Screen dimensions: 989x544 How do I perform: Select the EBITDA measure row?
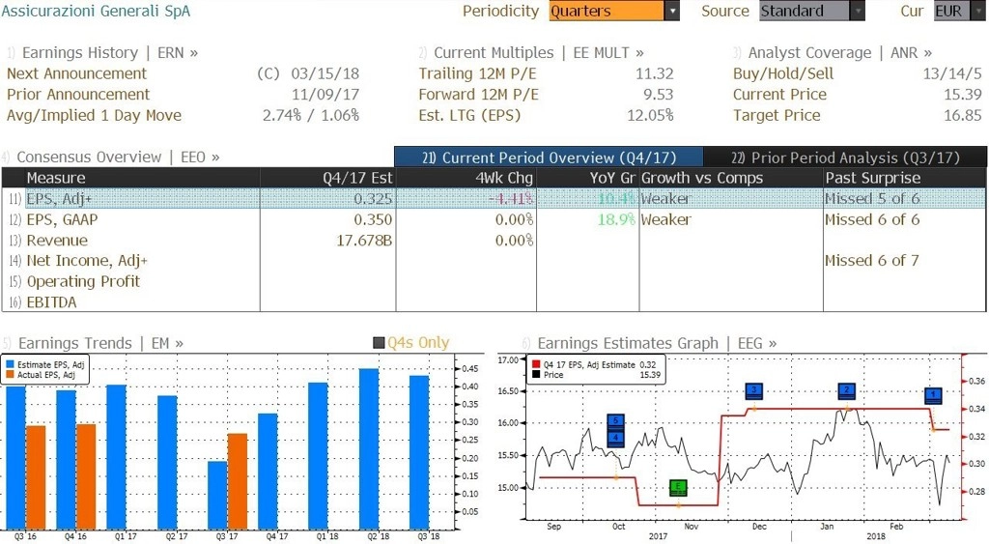point(494,302)
